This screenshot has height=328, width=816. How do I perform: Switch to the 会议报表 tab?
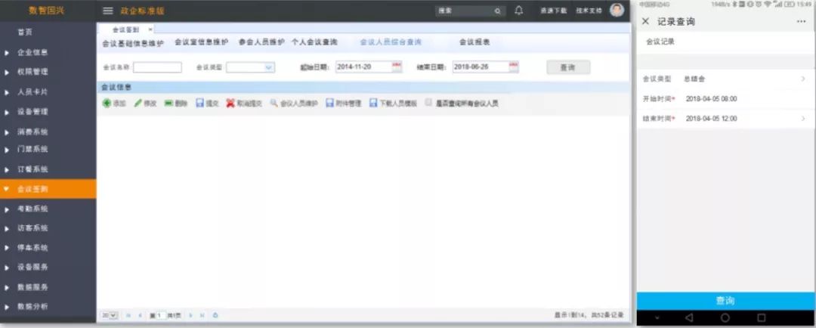[474, 42]
